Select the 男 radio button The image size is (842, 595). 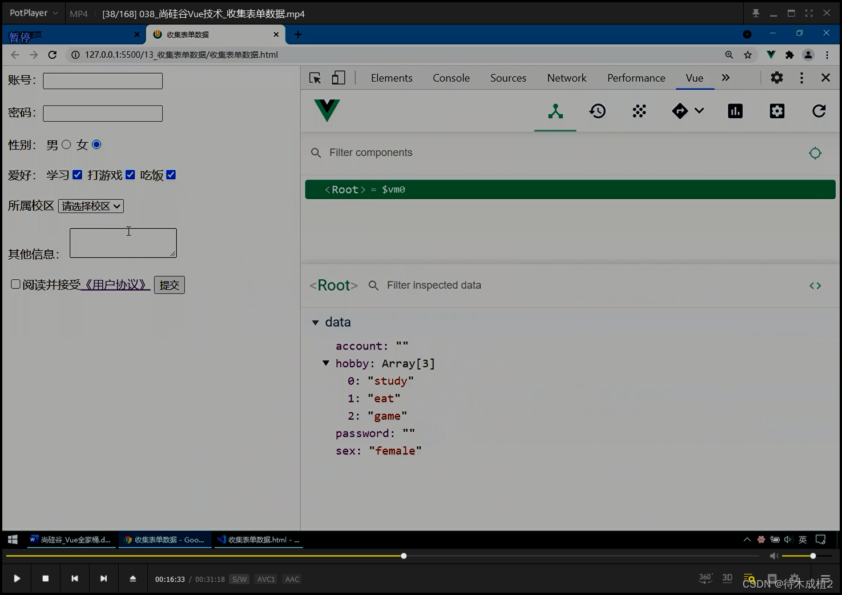pos(66,144)
